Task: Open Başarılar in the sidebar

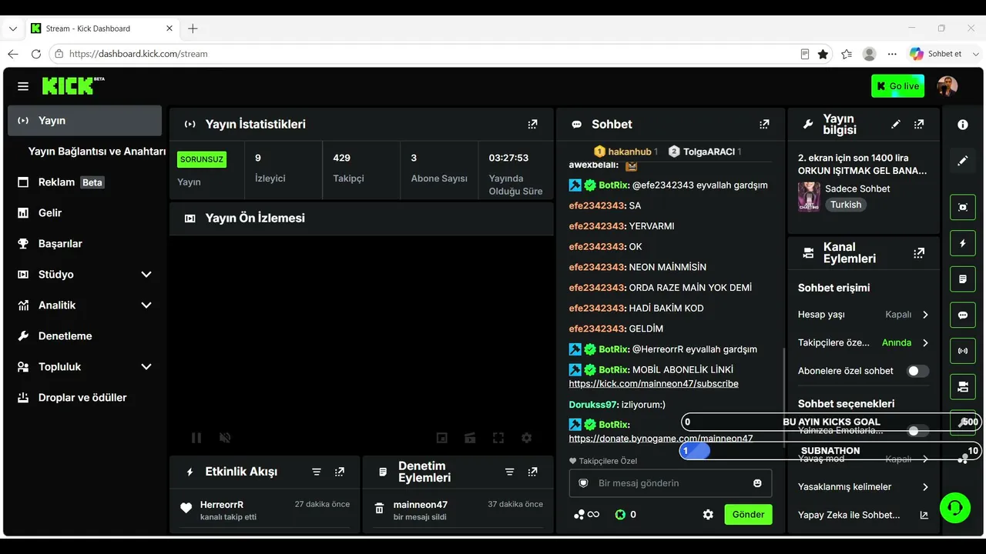Action: tap(85, 244)
